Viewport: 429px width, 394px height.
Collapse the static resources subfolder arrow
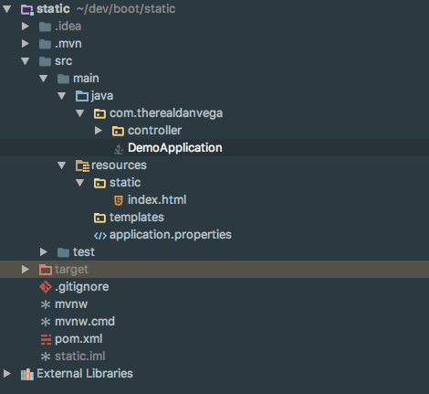[x=80, y=183]
